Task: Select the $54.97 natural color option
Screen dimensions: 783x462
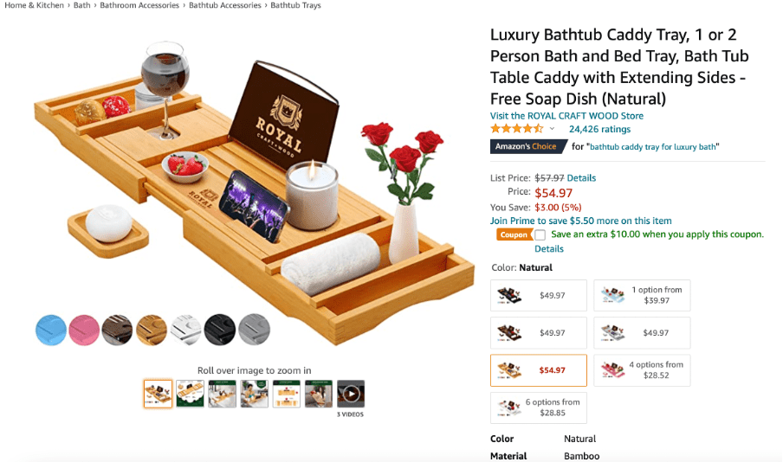Action: point(539,370)
